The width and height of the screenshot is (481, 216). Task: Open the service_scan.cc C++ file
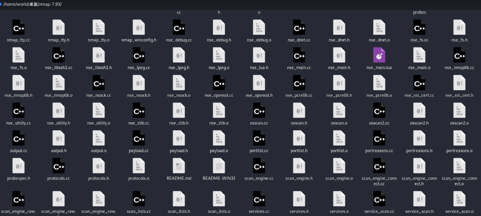point(379,199)
